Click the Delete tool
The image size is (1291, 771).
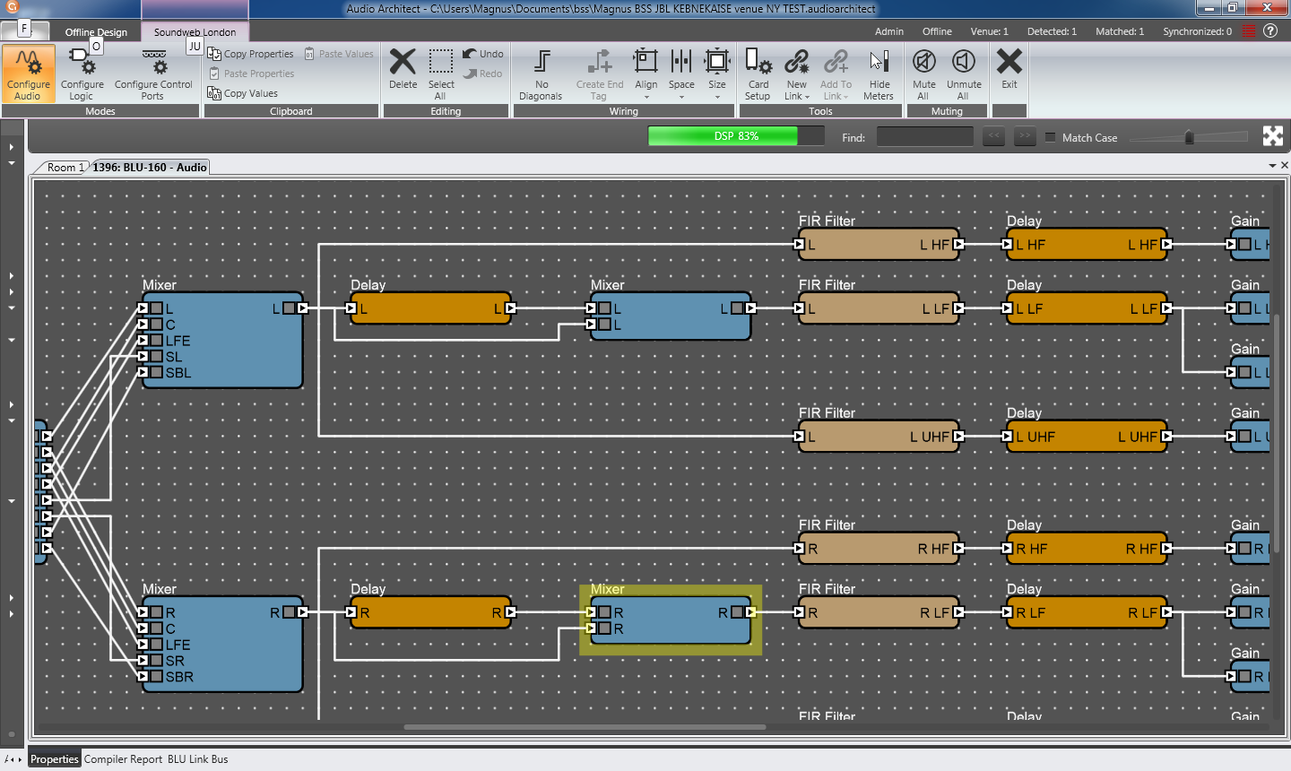pos(403,69)
